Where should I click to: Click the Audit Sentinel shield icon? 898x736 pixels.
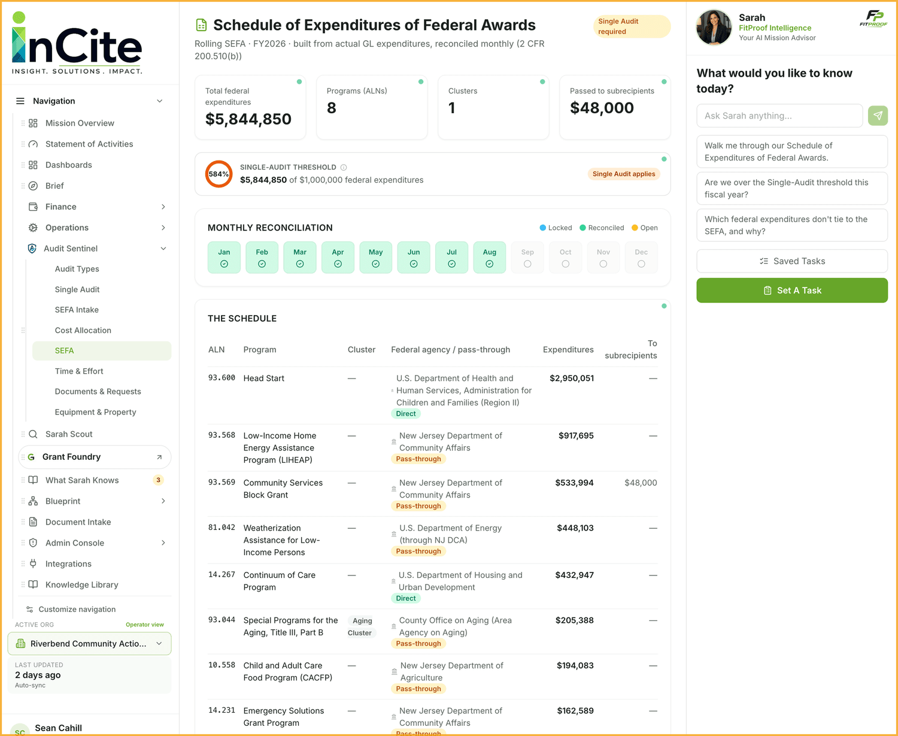coord(32,249)
